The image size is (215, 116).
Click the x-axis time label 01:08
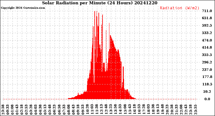click(x=12, y=110)
